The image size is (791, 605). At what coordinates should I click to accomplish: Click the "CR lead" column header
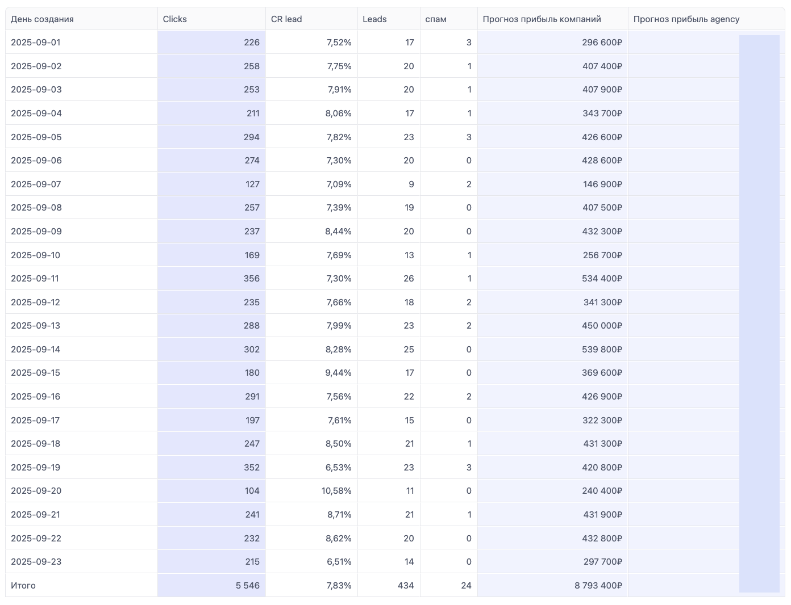(x=286, y=19)
